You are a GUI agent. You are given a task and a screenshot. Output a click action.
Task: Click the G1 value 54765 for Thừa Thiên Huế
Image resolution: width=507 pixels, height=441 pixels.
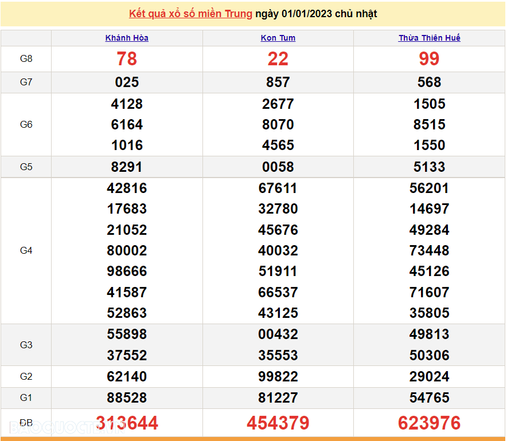[430, 398]
